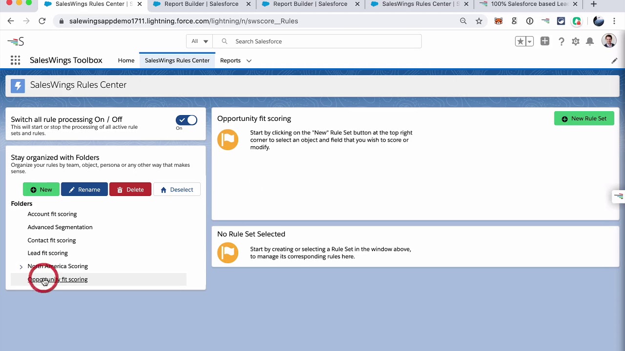This screenshot has width=625, height=351.
Task: Open the Favorites star icon
Action: click(521, 41)
